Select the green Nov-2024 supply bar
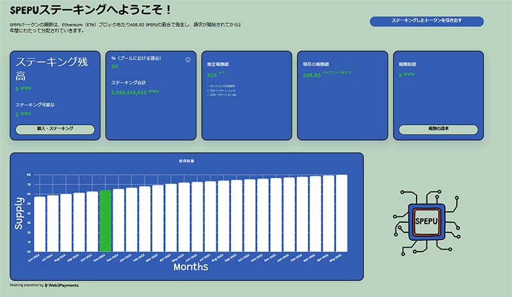 106,221
